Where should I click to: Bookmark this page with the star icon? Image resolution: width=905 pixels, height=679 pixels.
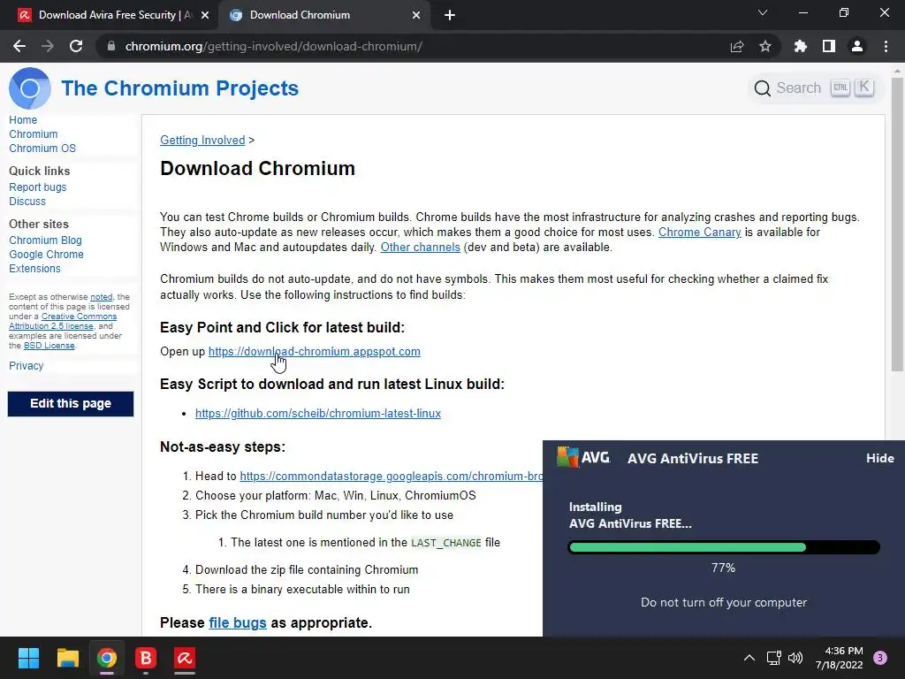pos(765,46)
